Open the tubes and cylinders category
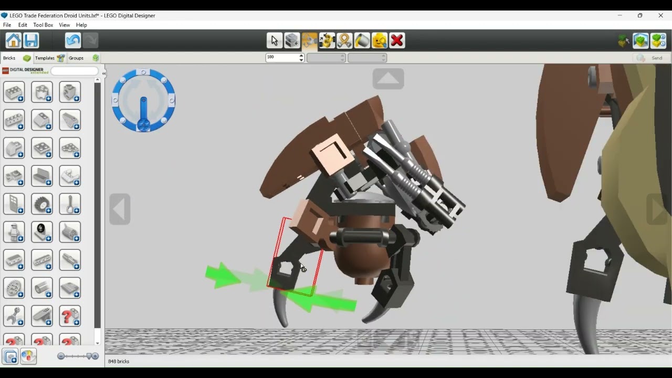 tap(42, 288)
